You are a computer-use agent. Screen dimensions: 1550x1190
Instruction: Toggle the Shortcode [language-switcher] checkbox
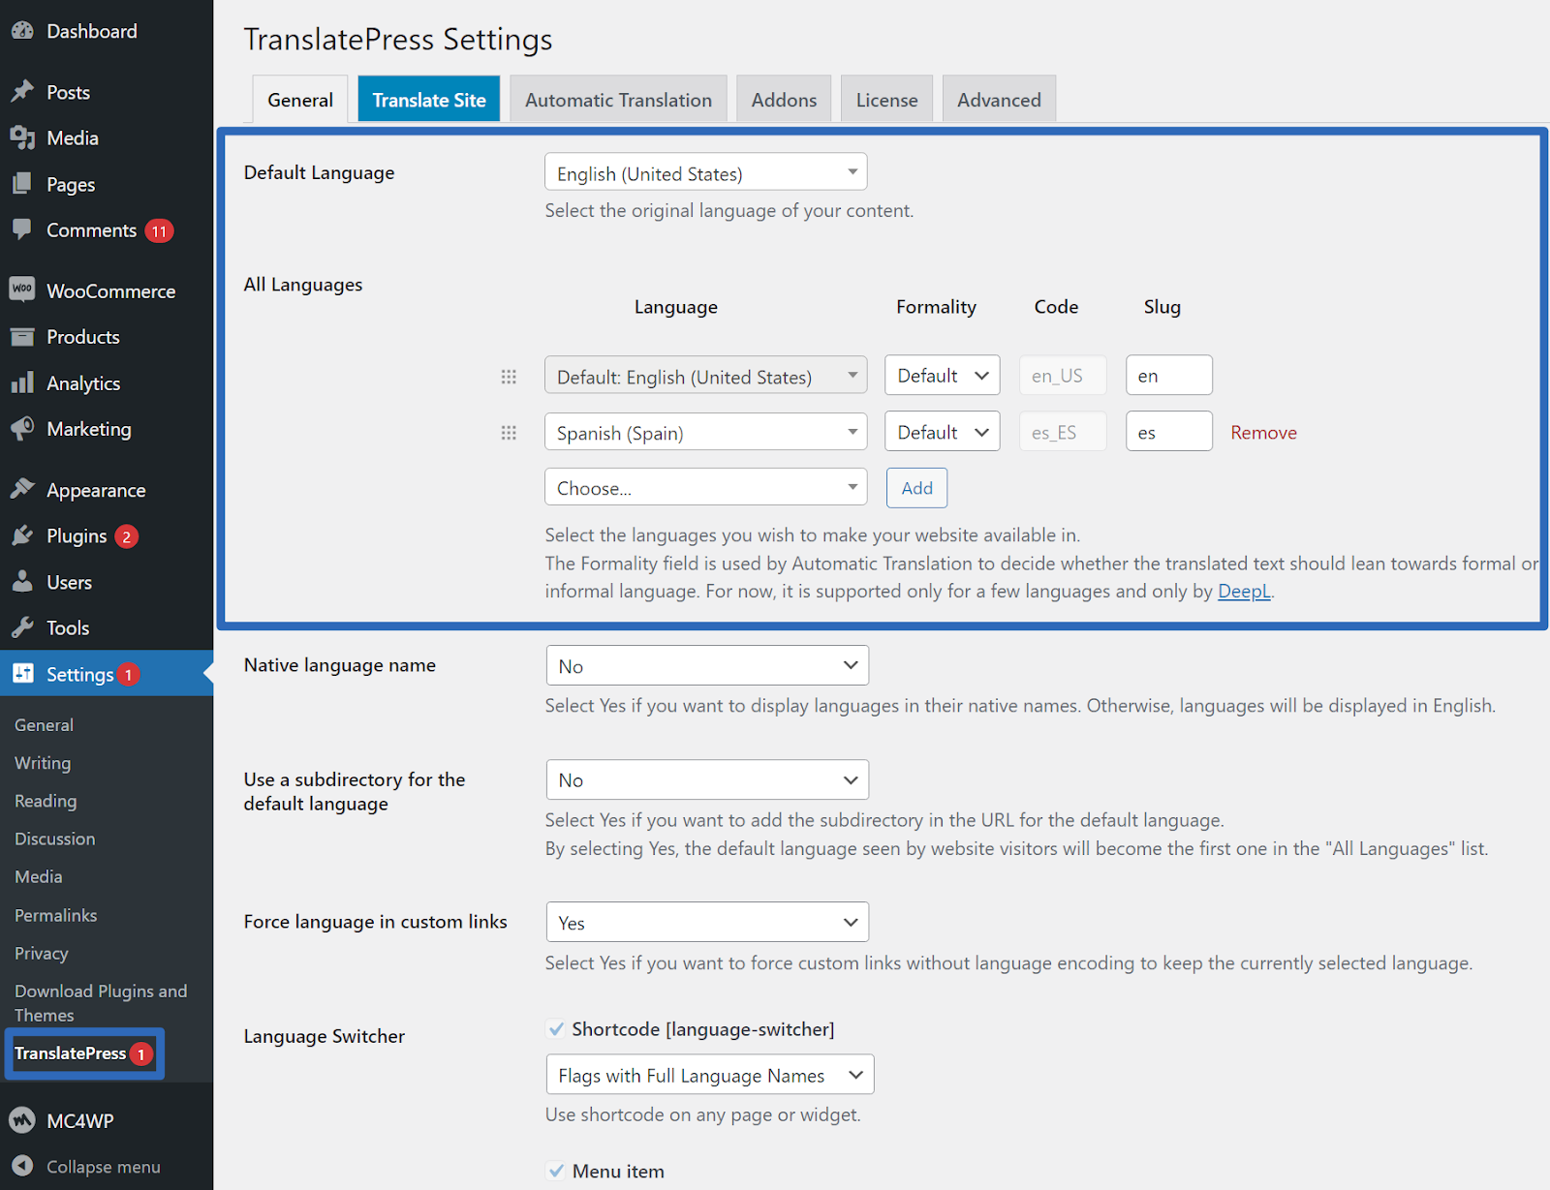(x=556, y=1029)
